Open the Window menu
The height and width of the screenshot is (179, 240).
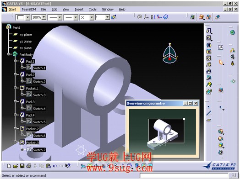[108, 10]
